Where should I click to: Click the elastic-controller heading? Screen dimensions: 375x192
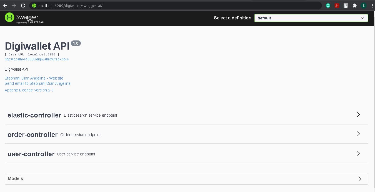34,115
